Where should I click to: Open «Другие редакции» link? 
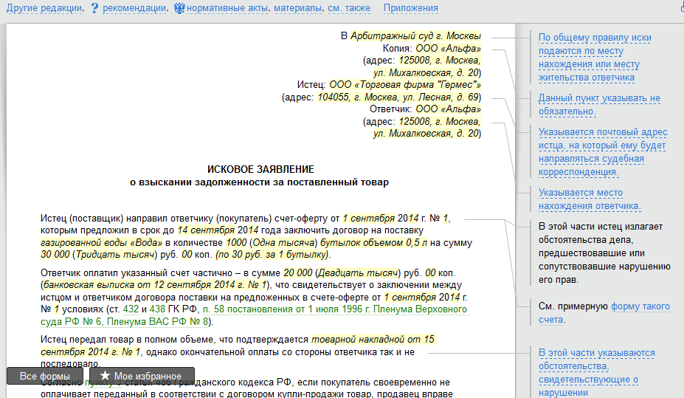[44, 8]
